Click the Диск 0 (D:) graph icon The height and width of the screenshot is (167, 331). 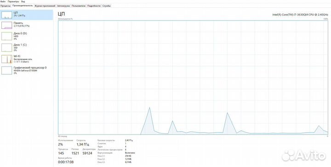pyautogui.click(x=7, y=36)
